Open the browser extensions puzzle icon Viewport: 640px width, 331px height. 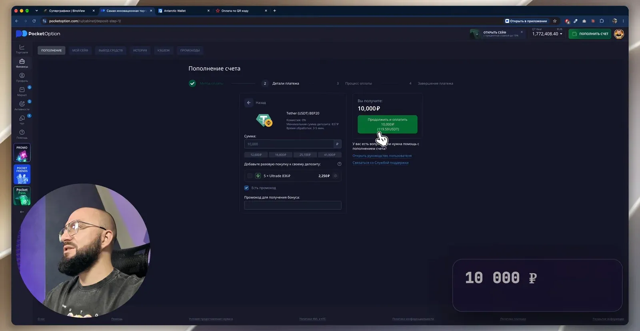click(x=602, y=21)
